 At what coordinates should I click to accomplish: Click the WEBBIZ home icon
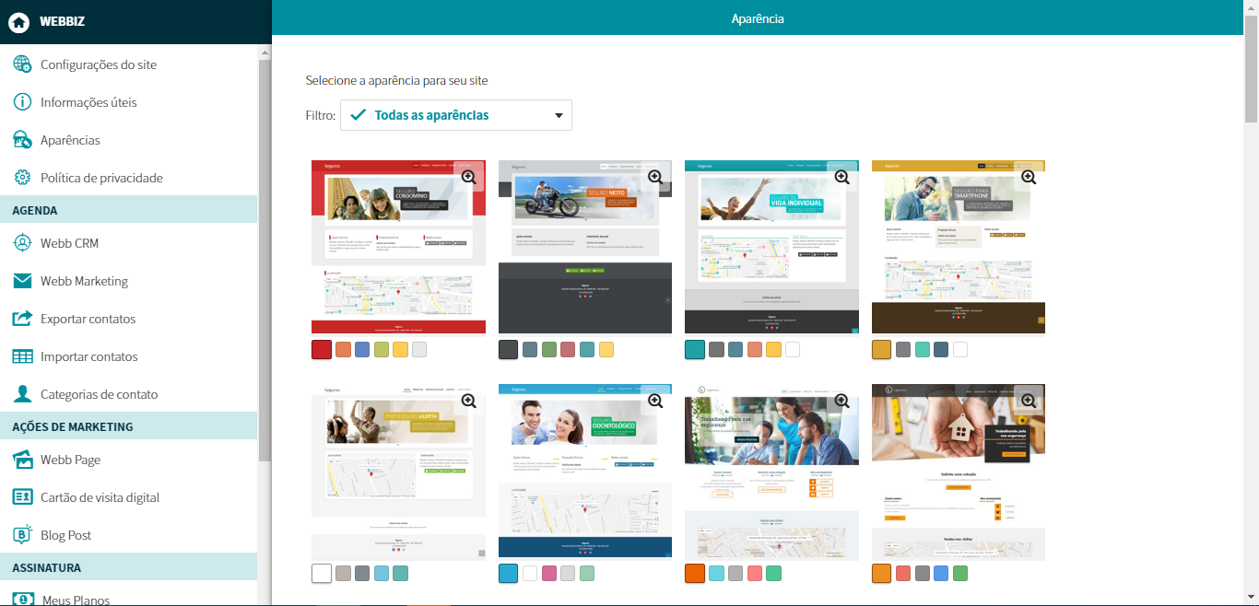[x=19, y=22]
